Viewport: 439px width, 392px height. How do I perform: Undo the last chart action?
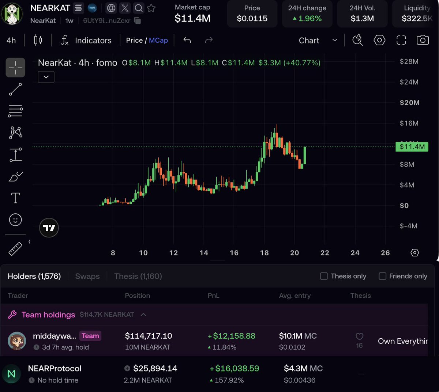[x=187, y=40]
